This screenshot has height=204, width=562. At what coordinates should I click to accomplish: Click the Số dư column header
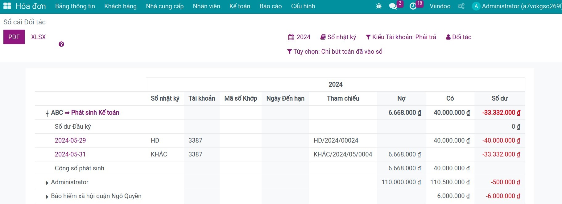coord(499,98)
